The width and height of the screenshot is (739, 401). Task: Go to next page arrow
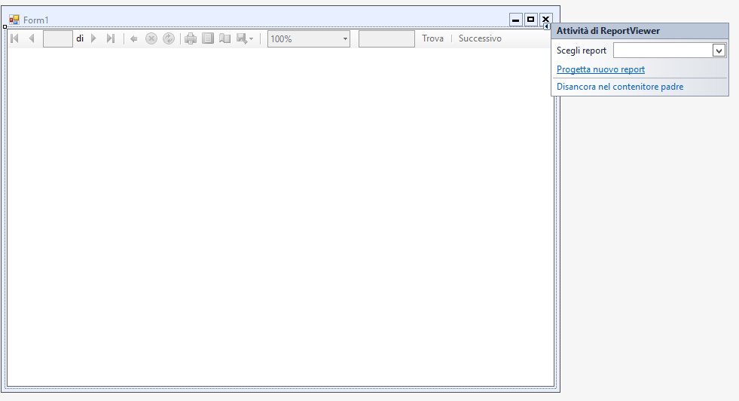[93, 38]
